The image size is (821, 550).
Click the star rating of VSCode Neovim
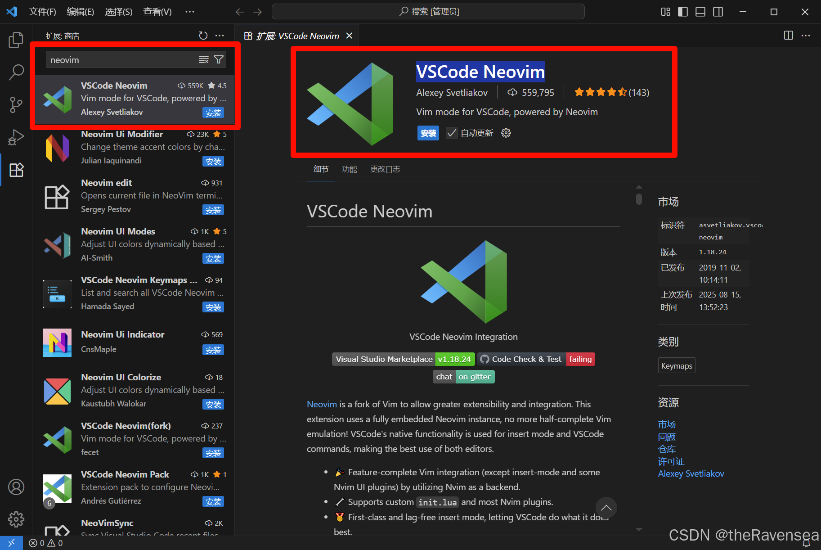click(611, 92)
